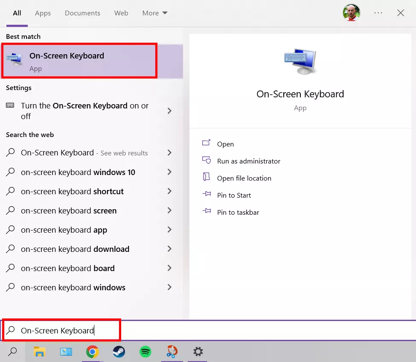Launch Google Chrome from the taskbar

[x=92, y=352]
